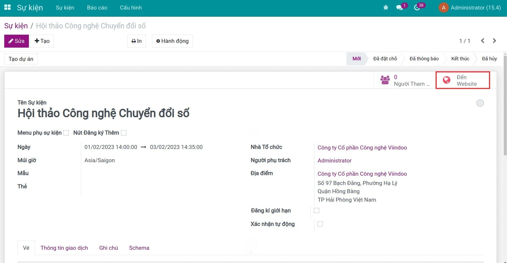Open the Báo cáo menu
507x263 pixels.
click(97, 7)
